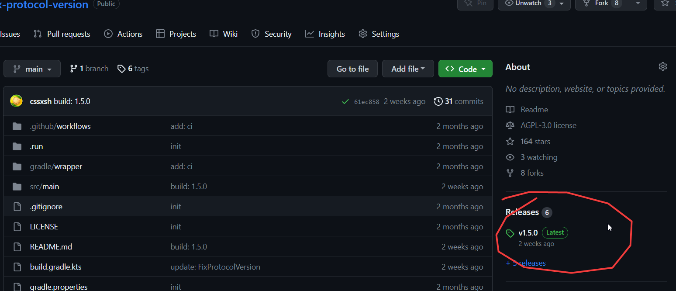
Task: Open the Security tab
Action: (x=271, y=34)
